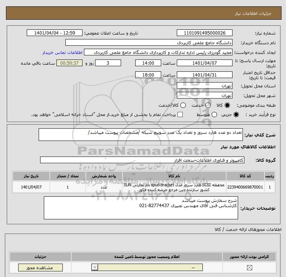This screenshot has width=286, height=277.
Task: Click the remaining days field showing 3
Action: pos(108,63)
